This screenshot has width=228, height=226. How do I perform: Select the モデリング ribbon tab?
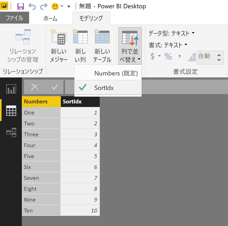91,18
